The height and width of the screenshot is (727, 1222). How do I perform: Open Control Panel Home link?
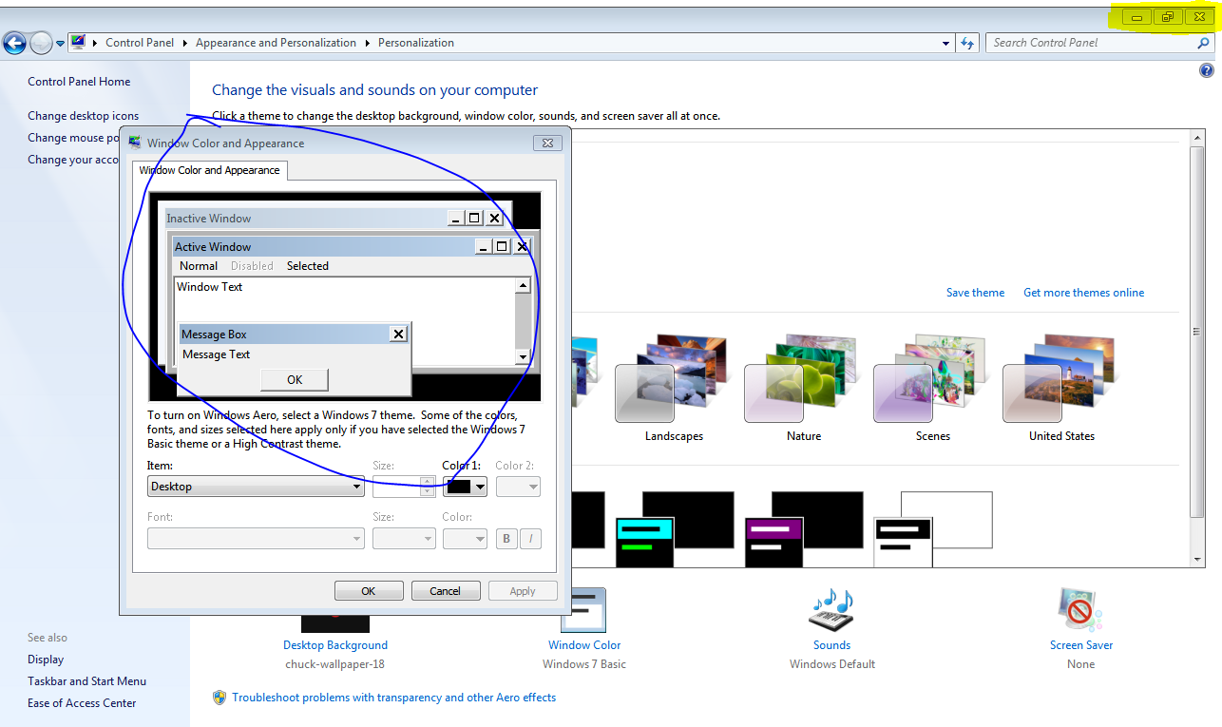coord(79,82)
